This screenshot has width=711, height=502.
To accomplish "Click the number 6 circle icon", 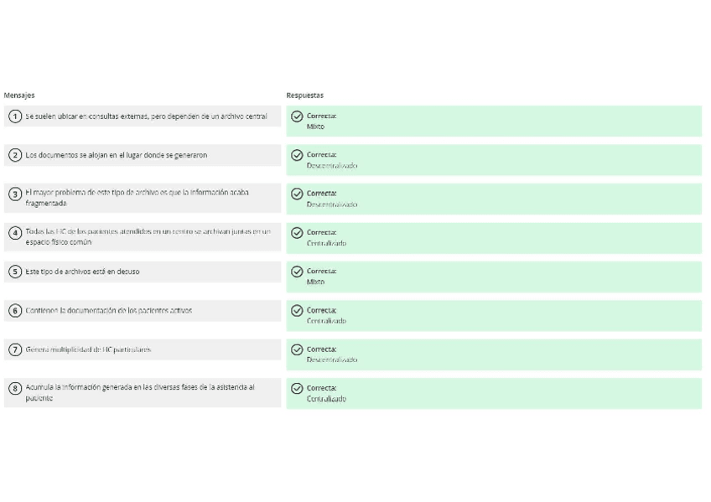I will [x=15, y=310].
